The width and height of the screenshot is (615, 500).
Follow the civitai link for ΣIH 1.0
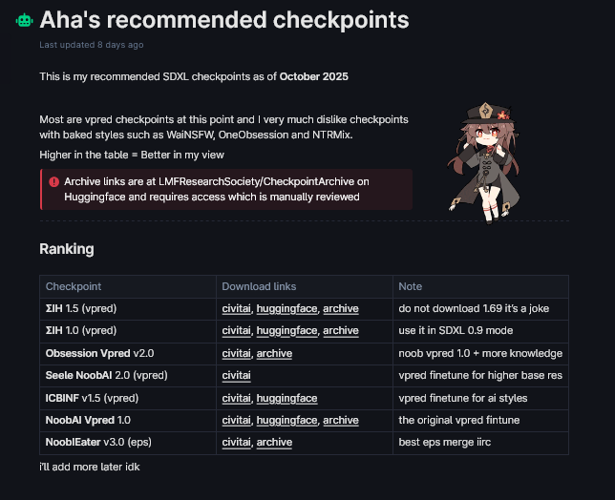(x=236, y=331)
